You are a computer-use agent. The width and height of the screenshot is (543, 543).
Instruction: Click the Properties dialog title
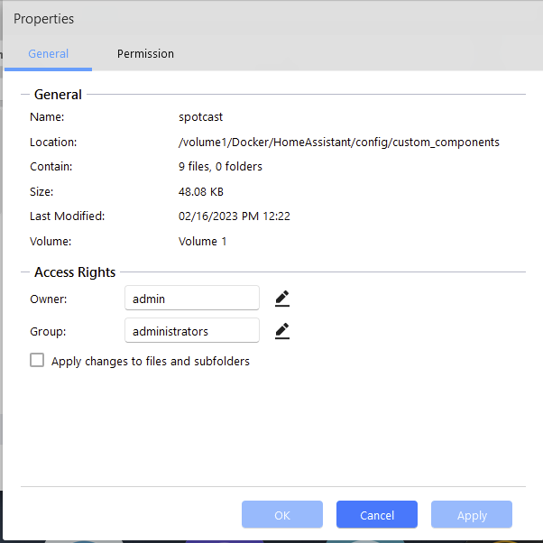point(43,19)
